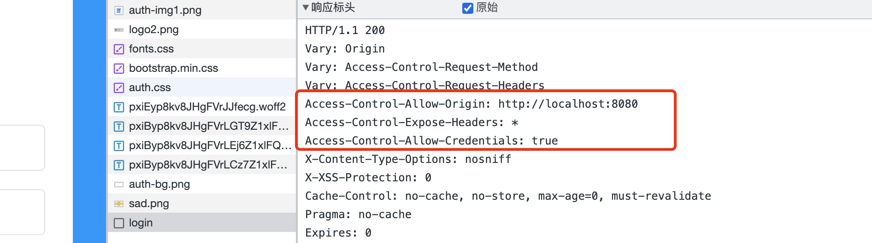
Task: Collapse the 响应标头 section triangle
Action: [x=306, y=7]
